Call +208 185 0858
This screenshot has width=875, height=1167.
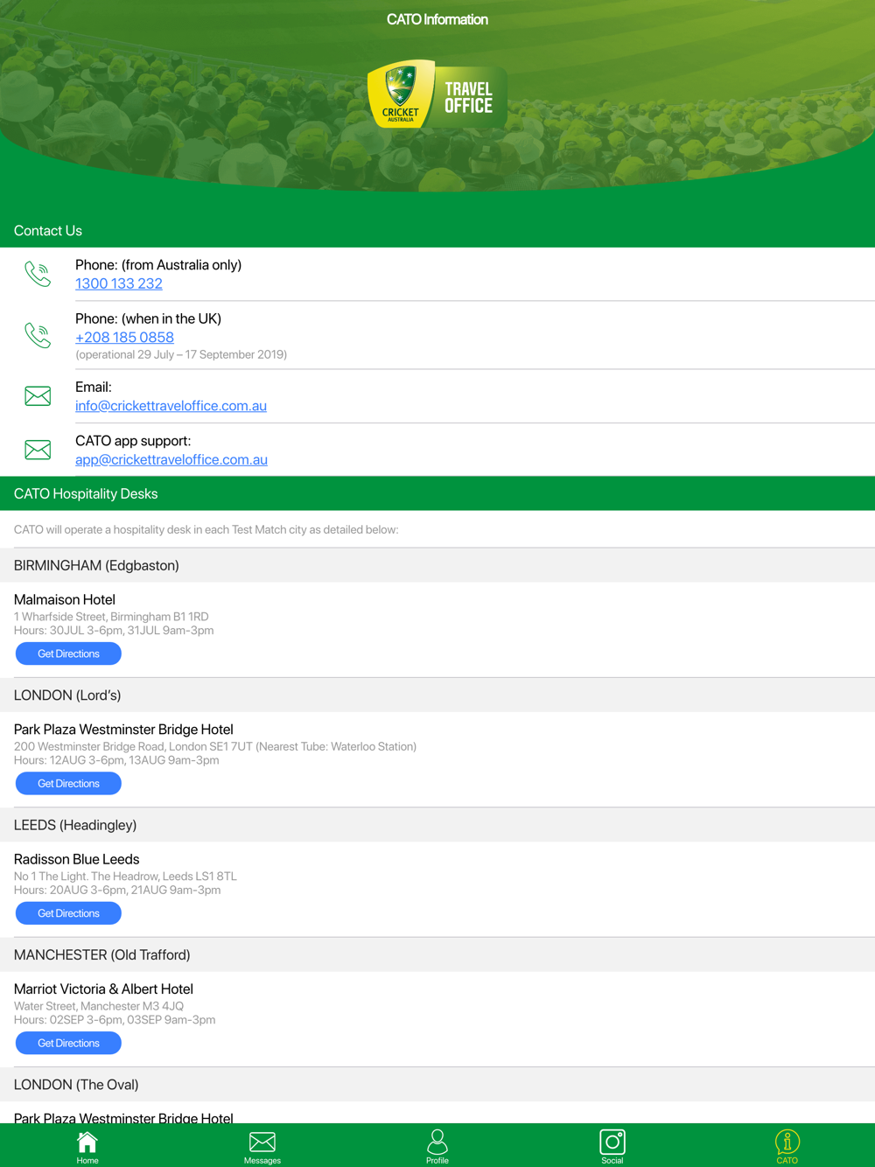124,337
